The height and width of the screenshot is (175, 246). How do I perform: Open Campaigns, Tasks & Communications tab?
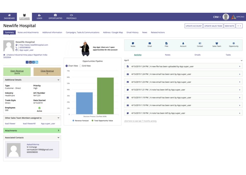[x=82, y=33]
